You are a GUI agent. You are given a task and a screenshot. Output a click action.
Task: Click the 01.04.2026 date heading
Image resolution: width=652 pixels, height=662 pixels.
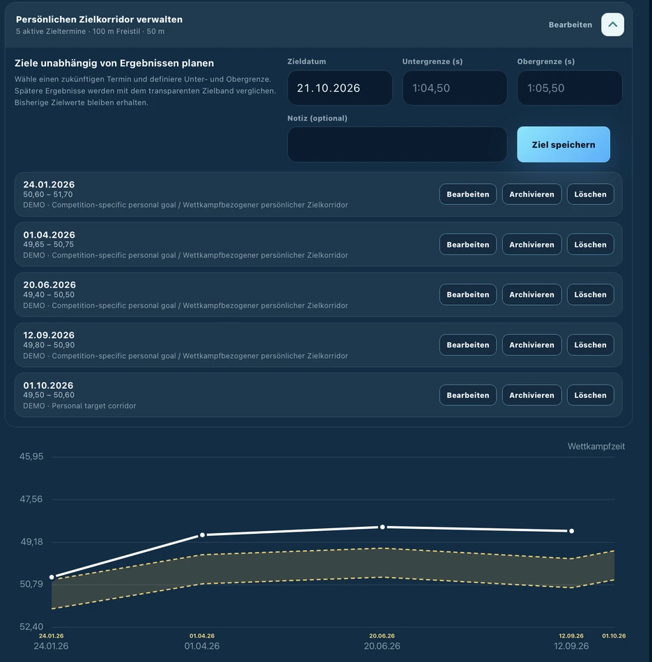(49, 235)
